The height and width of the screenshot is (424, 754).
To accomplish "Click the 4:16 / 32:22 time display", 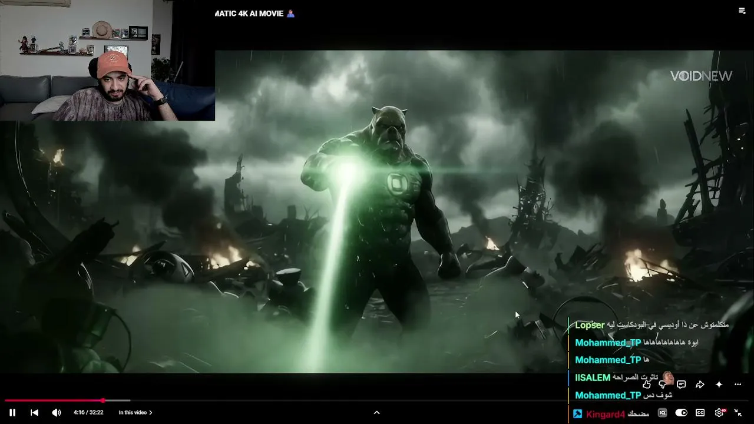I will tap(88, 413).
